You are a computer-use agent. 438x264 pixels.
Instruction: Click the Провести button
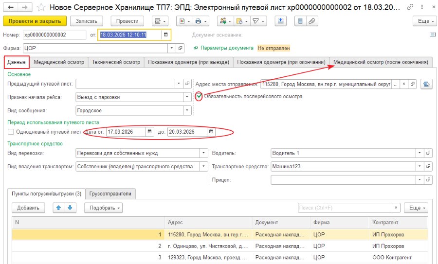(x=127, y=21)
